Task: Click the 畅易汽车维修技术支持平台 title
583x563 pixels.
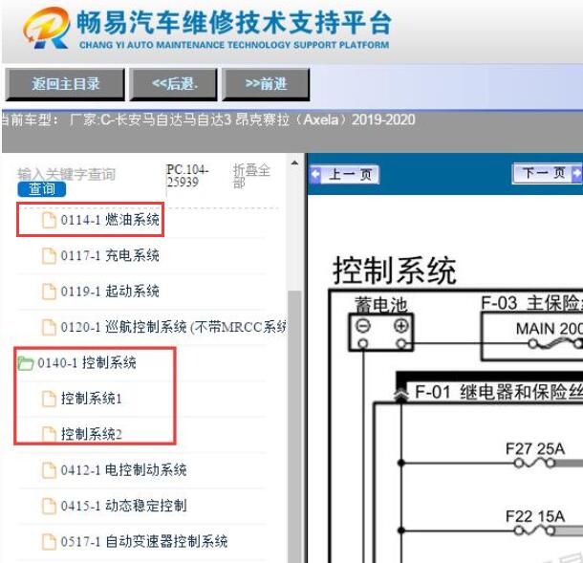Action: (234, 22)
